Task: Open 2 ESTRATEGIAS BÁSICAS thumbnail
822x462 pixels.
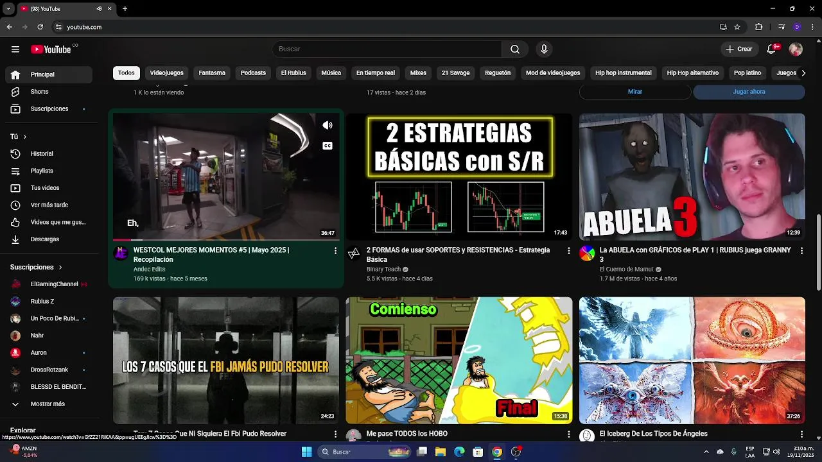Action: (459, 177)
